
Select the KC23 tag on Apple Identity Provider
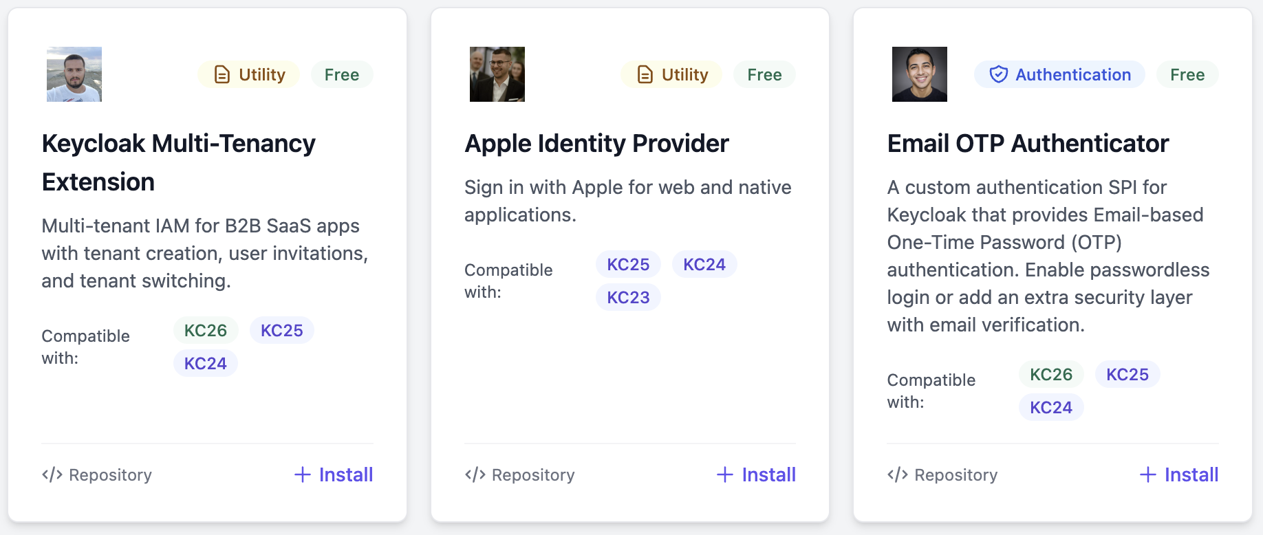coord(628,297)
